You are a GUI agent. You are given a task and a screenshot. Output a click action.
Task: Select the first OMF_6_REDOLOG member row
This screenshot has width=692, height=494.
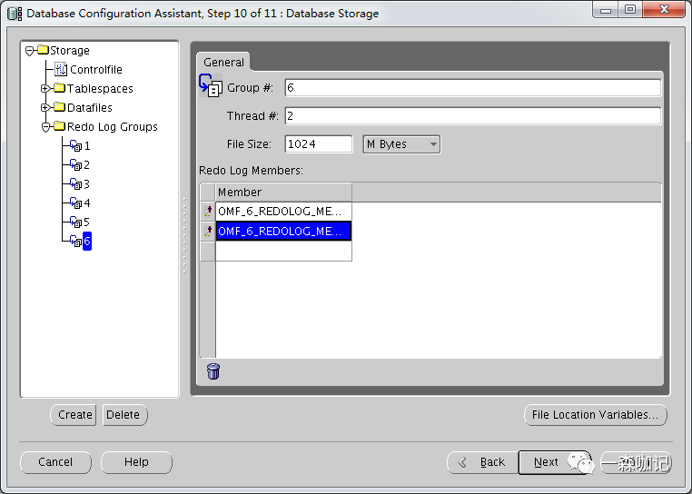283,211
